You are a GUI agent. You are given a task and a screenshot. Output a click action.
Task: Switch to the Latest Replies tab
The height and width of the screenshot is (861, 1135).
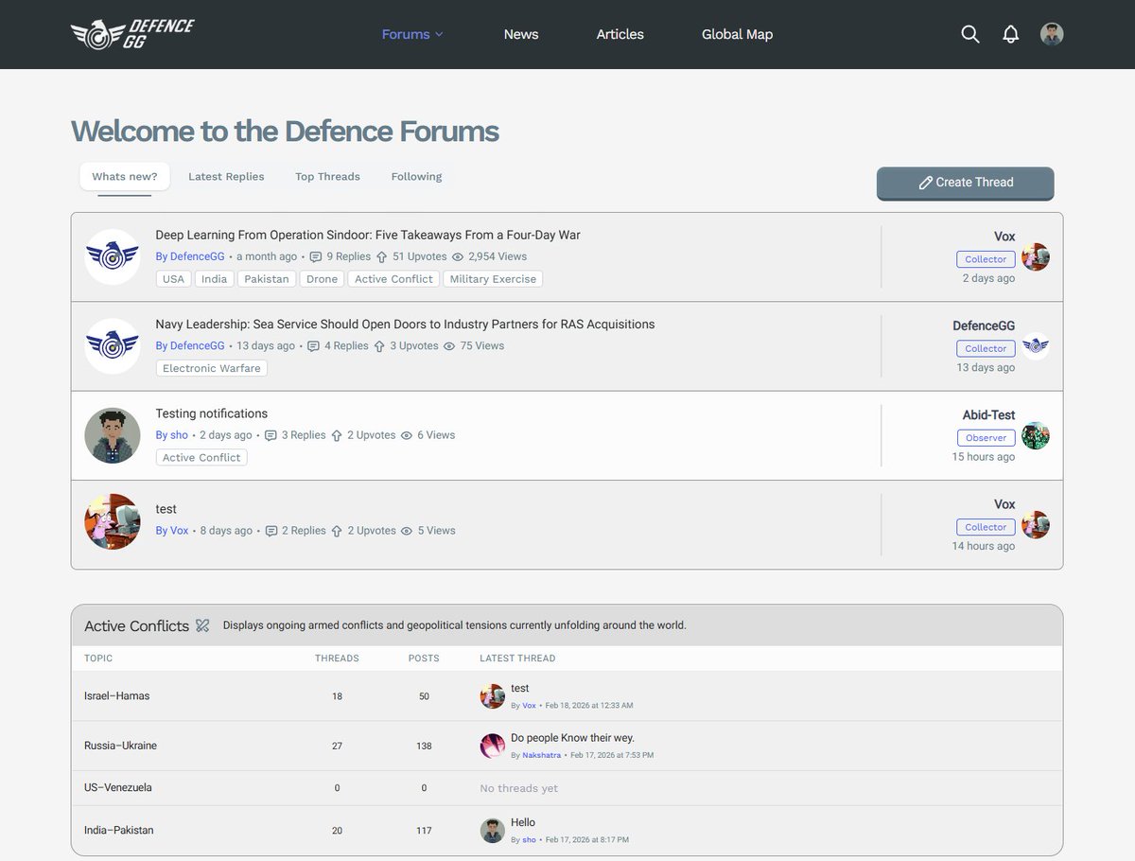226,176
